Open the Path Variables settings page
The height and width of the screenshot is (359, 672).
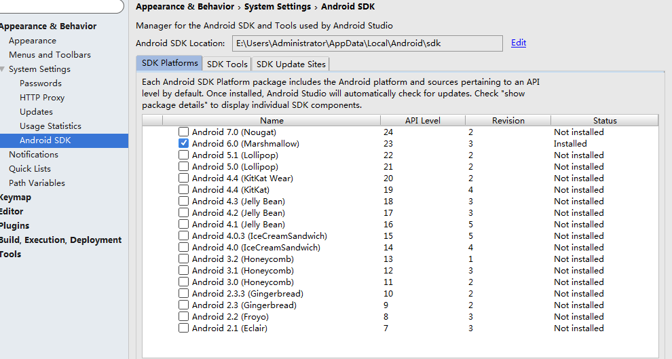pos(37,183)
